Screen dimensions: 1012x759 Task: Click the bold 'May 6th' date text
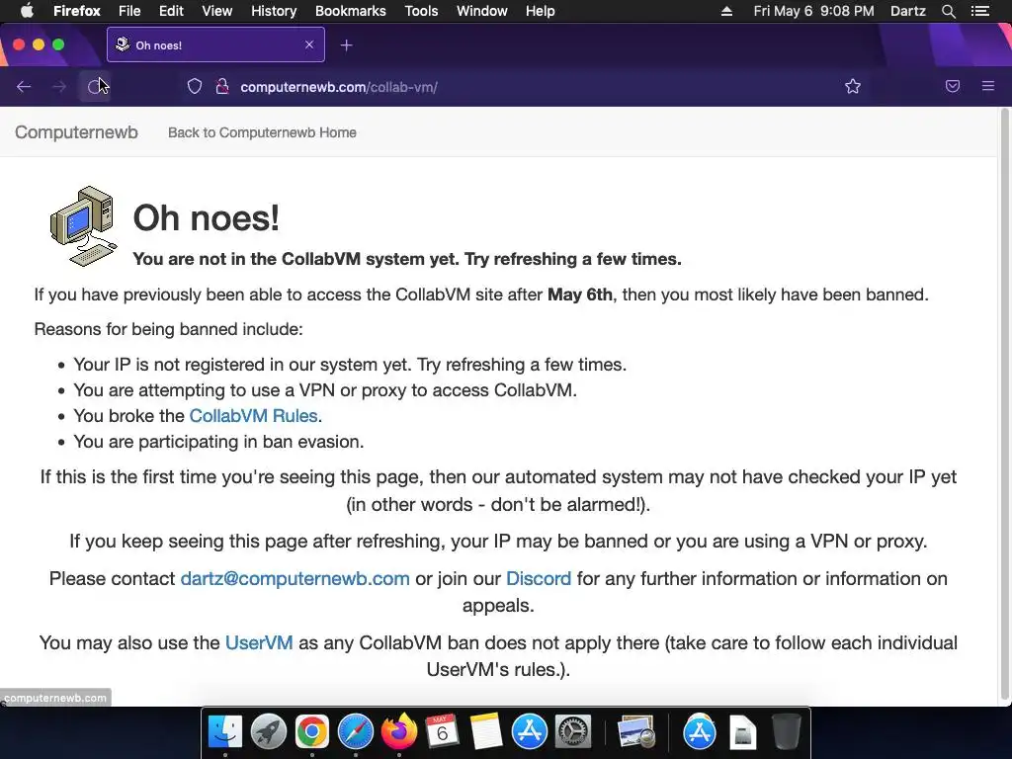click(x=579, y=295)
